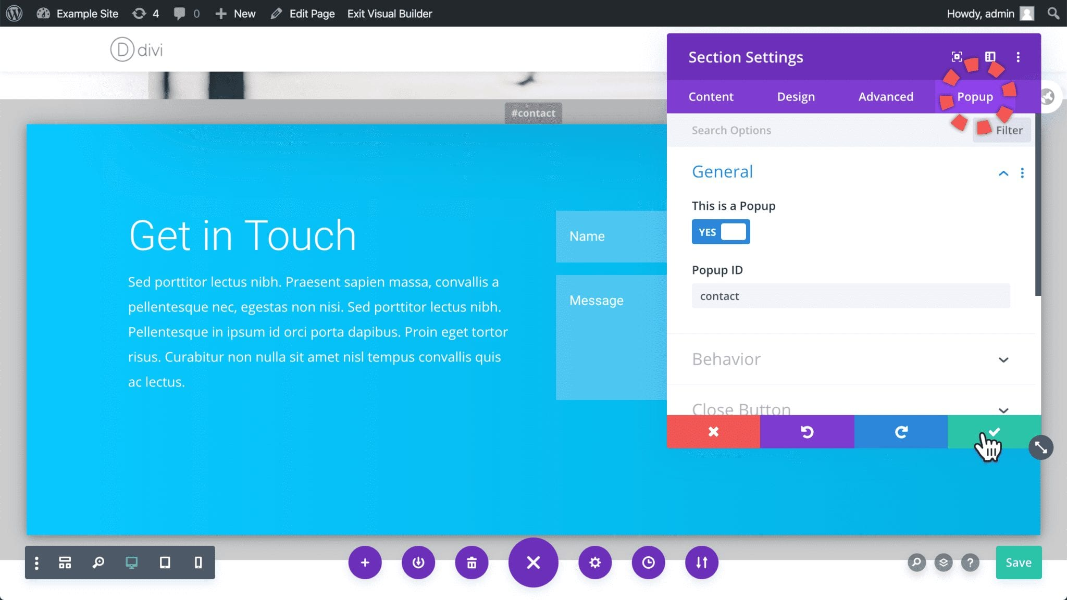
Task: Click the red discard/cancel button
Action: click(714, 431)
